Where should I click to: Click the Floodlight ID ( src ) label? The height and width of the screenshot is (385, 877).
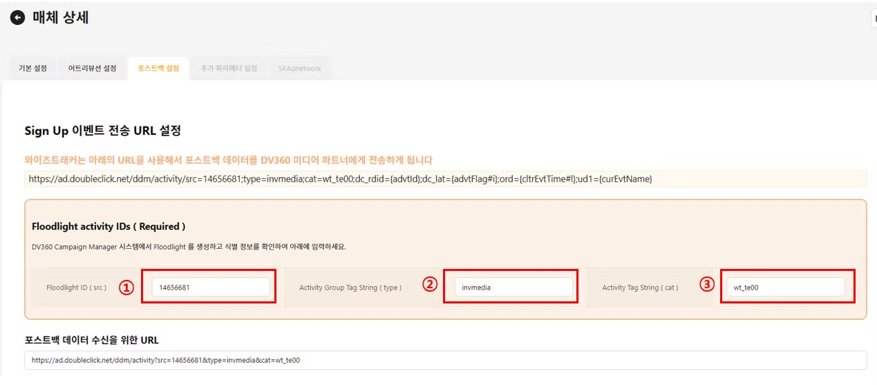pos(76,288)
